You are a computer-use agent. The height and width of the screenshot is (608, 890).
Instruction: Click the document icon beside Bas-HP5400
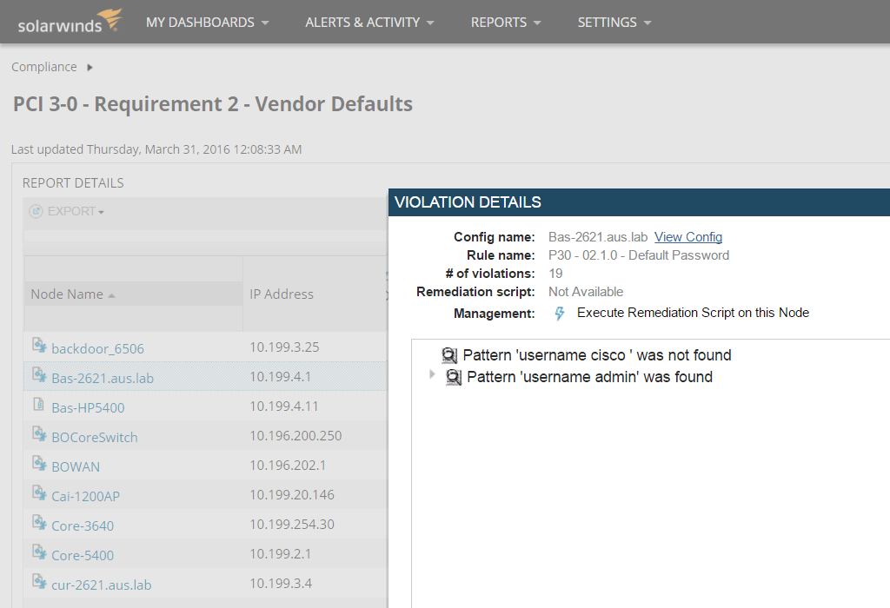pyautogui.click(x=38, y=404)
